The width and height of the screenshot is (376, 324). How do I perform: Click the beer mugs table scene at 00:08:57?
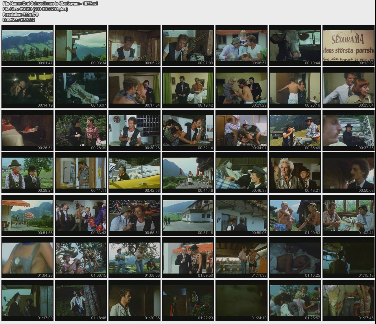tap(242, 45)
